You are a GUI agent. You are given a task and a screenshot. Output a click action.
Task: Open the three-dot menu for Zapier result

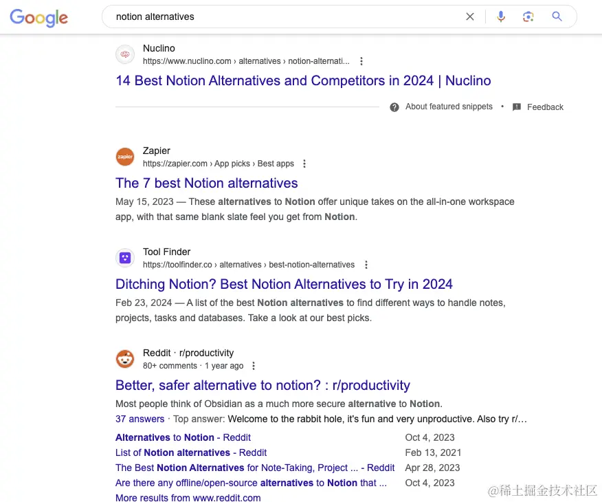304,164
